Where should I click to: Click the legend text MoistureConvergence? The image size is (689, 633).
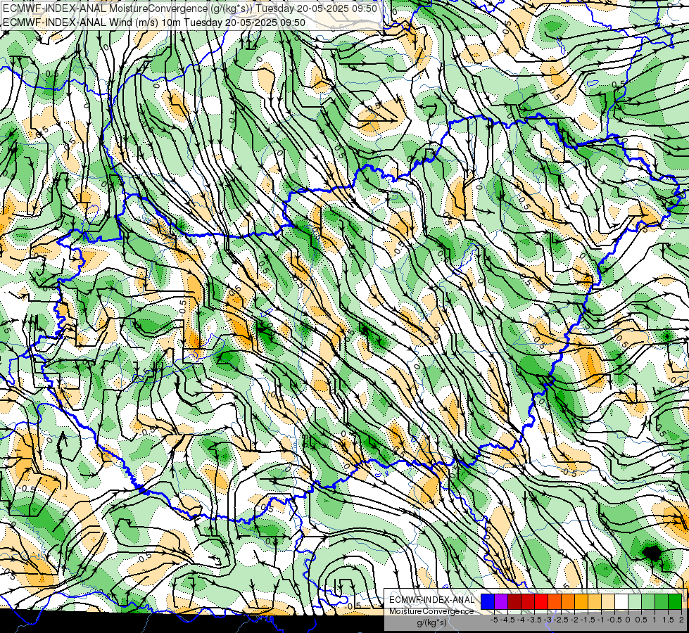[x=431, y=611]
